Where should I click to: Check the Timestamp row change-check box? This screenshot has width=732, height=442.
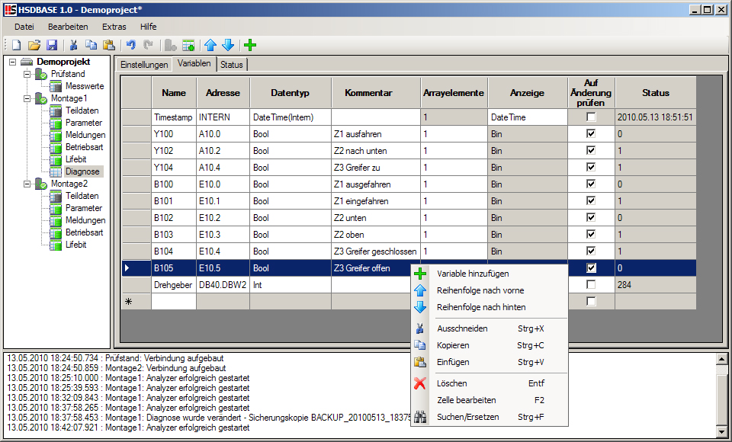point(591,117)
